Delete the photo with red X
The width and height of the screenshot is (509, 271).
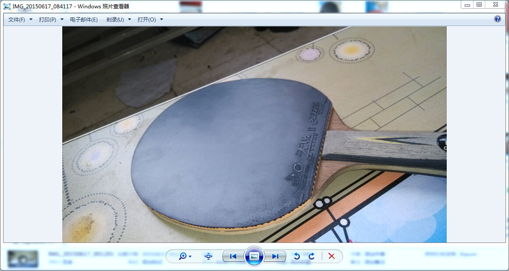point(331,256)
